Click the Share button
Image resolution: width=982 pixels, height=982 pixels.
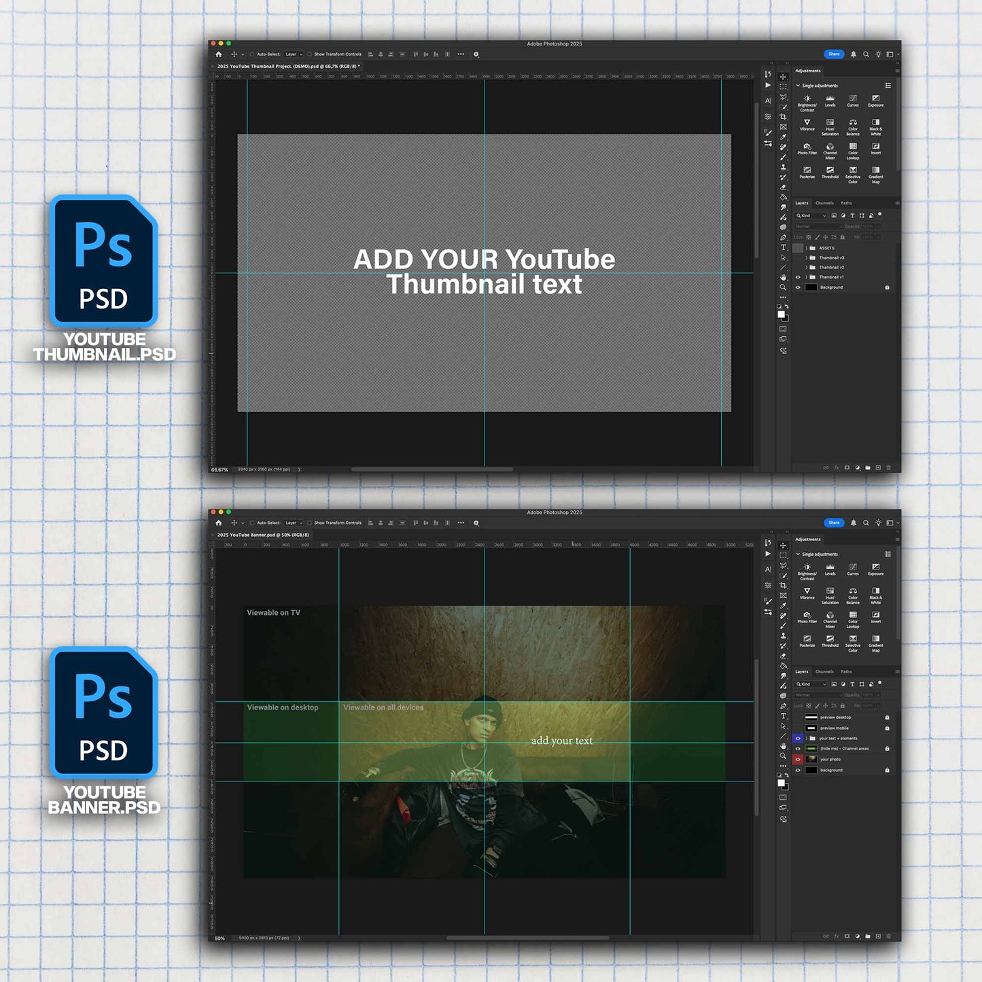(833, 54)
